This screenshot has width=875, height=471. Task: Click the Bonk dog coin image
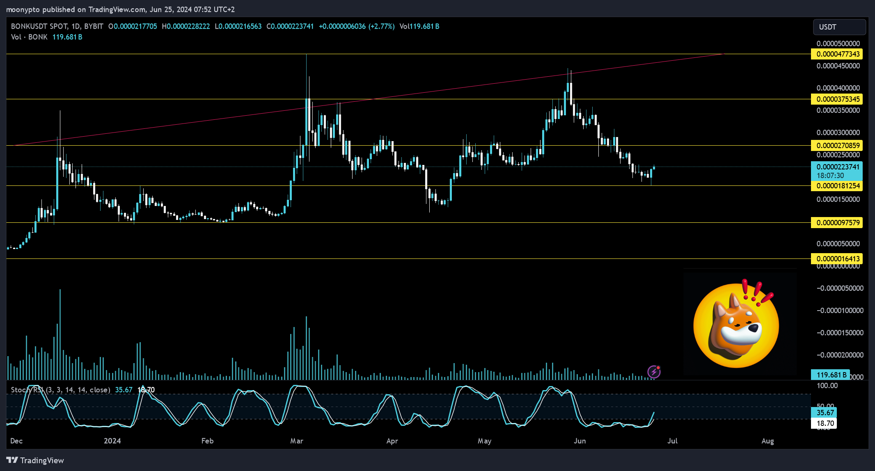[736, 324]
